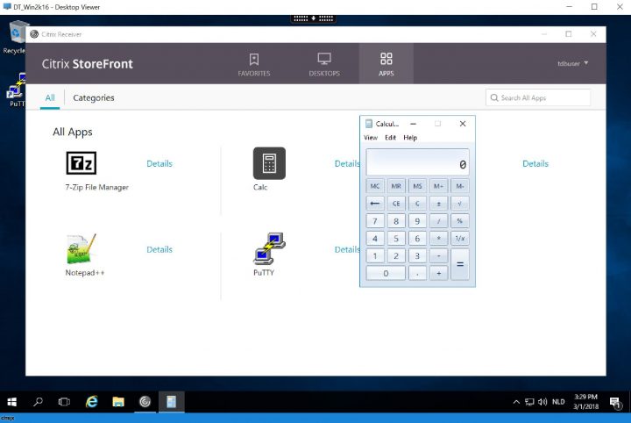Click the Search All Apps field

point(538,98)
